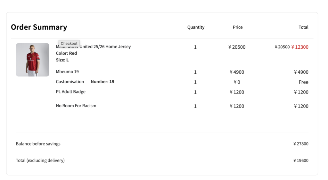Click the Checkout tooltip label
The width and height of the screenshot is (328, 180).
(69, 44)
